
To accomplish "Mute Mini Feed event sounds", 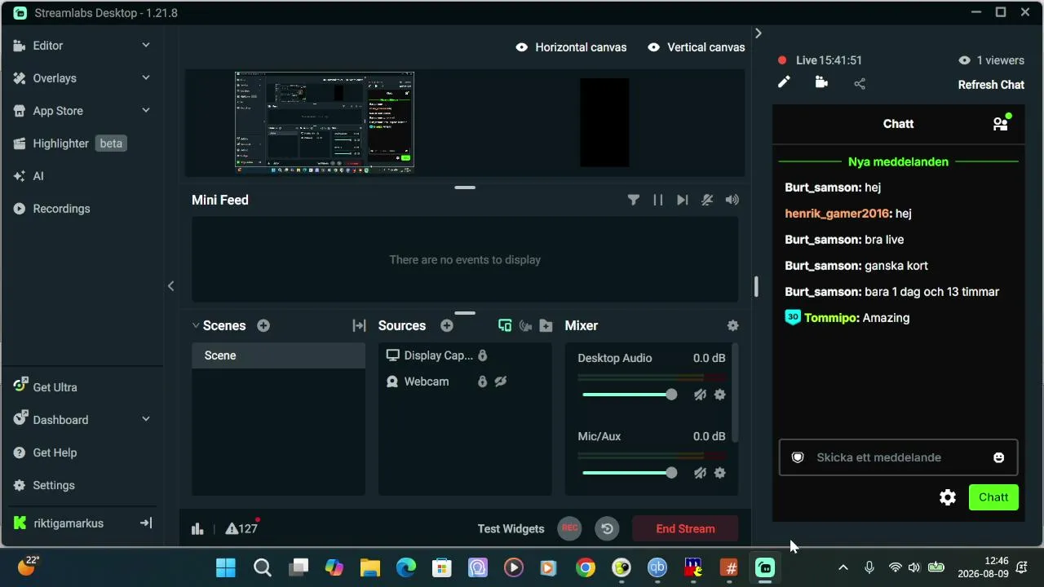I will pos(732,200).
